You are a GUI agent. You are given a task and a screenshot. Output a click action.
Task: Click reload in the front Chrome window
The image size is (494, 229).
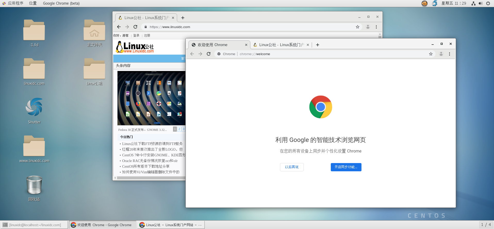click(209, 54)
